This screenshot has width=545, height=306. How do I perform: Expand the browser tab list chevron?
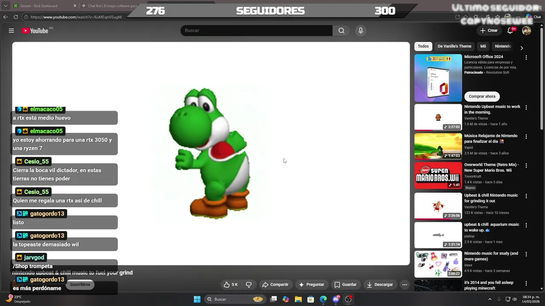point(6,6)
